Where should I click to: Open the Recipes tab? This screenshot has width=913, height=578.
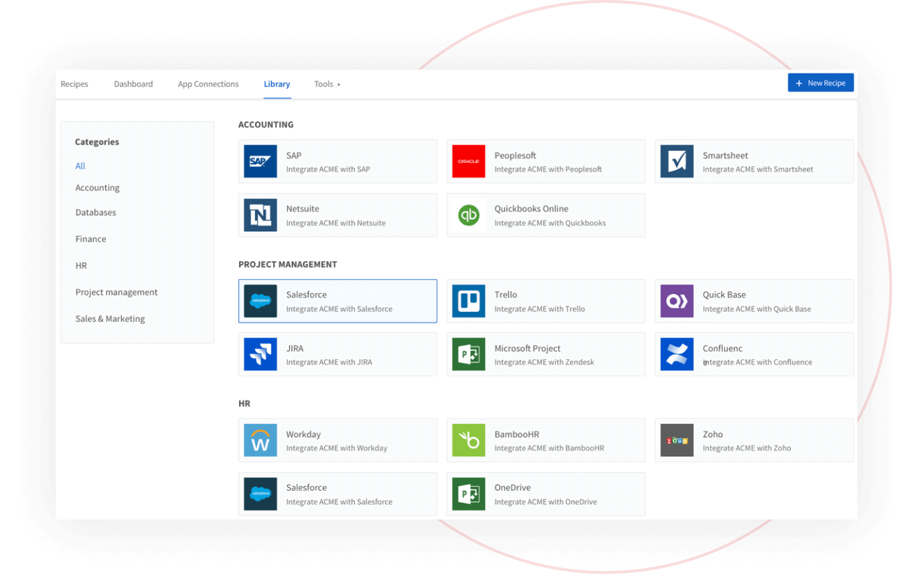(x=75, y=84)
